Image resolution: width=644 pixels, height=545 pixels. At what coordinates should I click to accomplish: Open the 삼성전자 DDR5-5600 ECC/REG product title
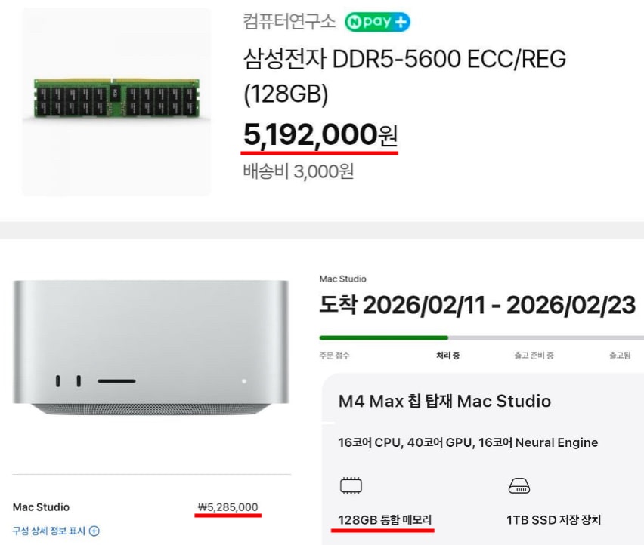(404, 76)
